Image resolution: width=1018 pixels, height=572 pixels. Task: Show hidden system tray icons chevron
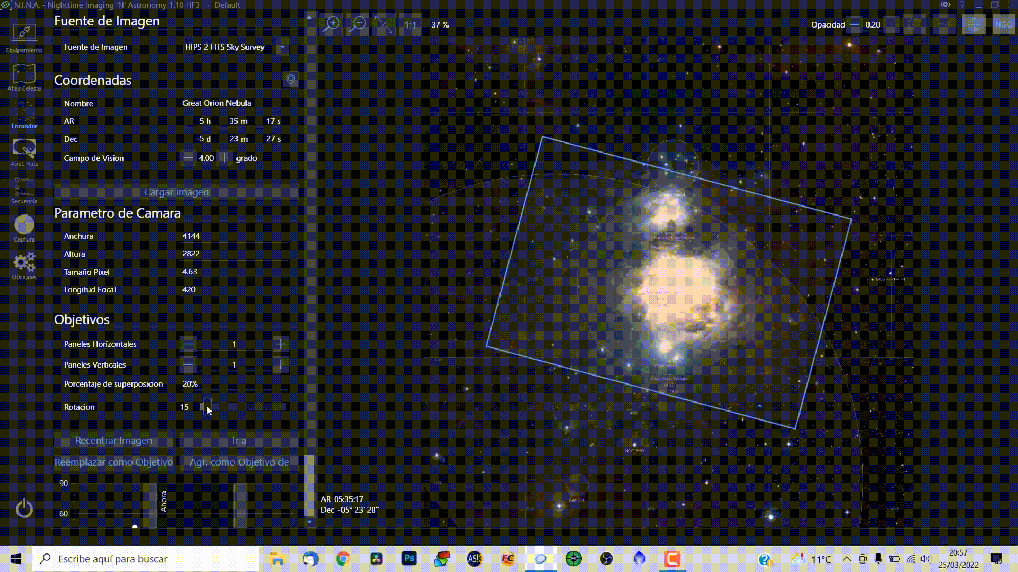(847, 559)
